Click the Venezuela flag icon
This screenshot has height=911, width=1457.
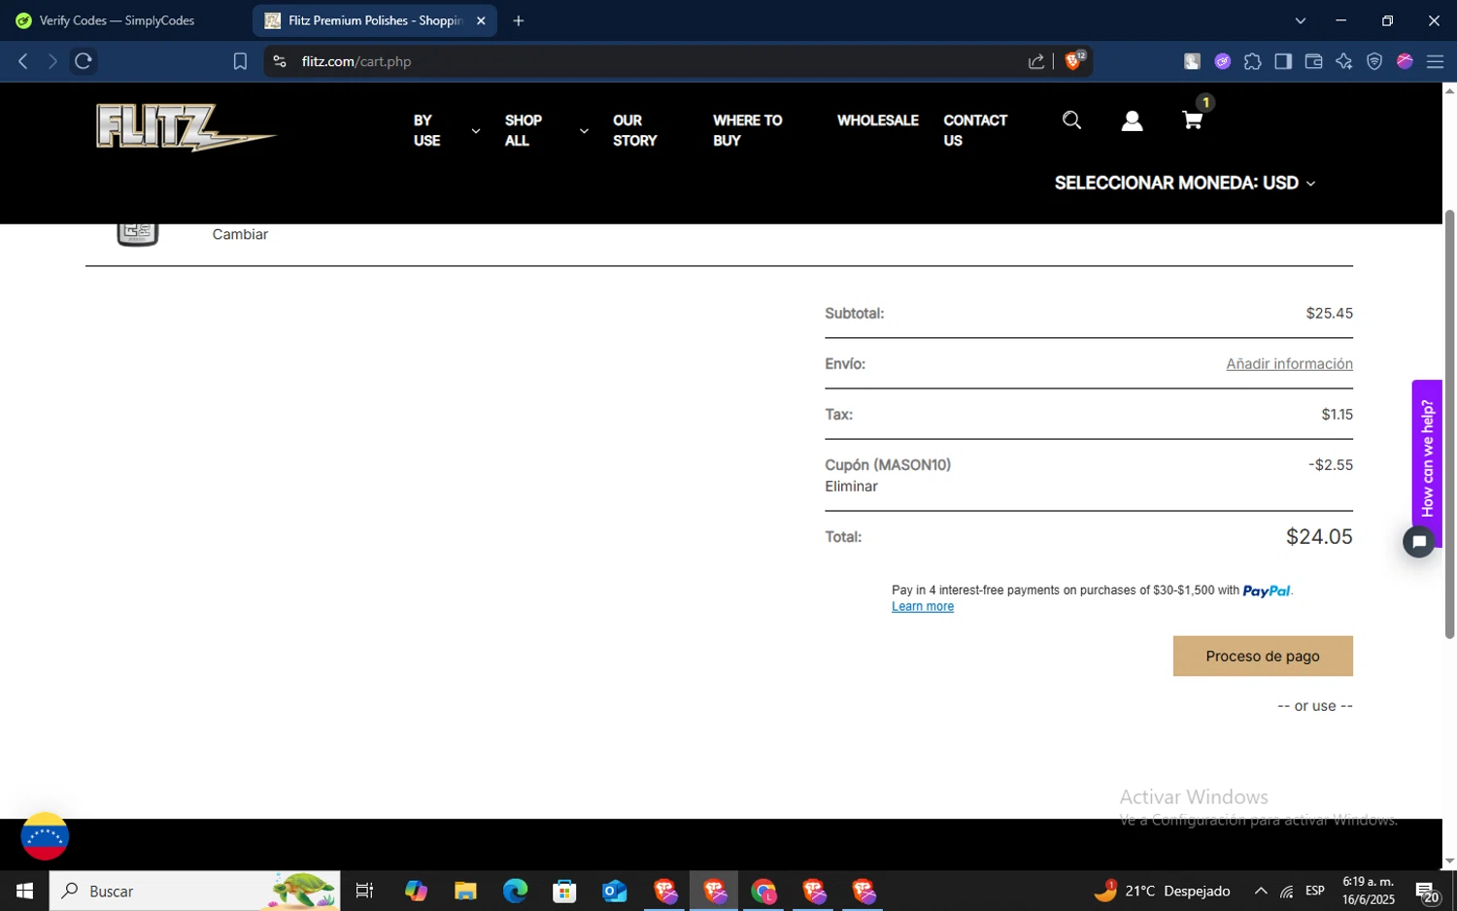[x=45, y=836]
